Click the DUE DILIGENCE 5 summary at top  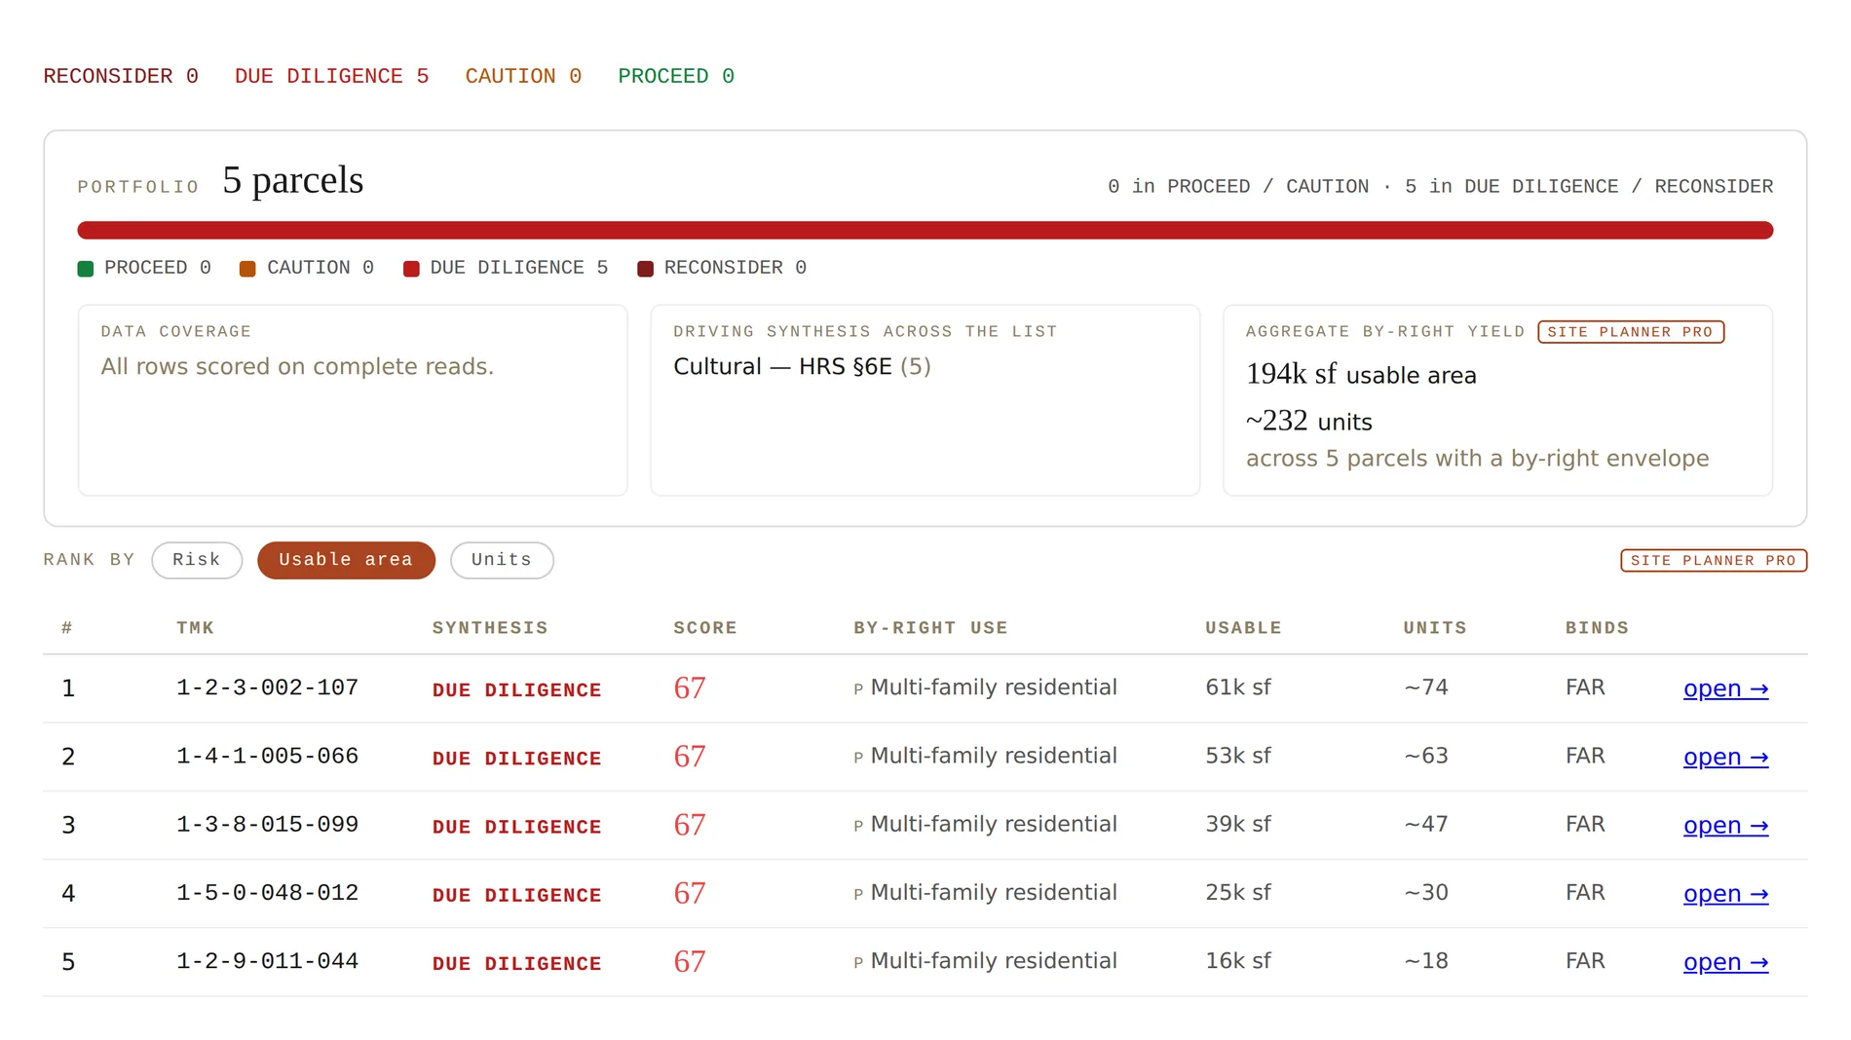coord(331,76)
